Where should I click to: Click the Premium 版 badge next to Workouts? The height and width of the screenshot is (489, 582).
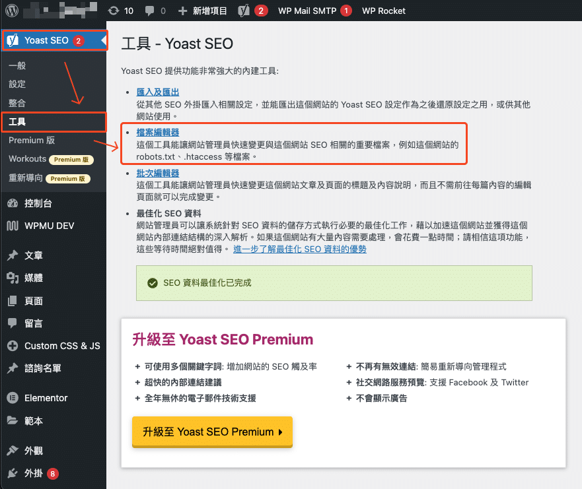[71, 159]
